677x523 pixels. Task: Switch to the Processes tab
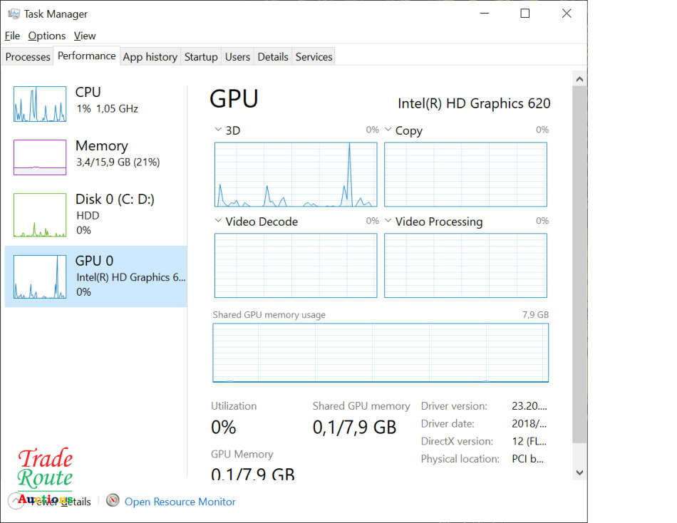(x=28, y=57)
